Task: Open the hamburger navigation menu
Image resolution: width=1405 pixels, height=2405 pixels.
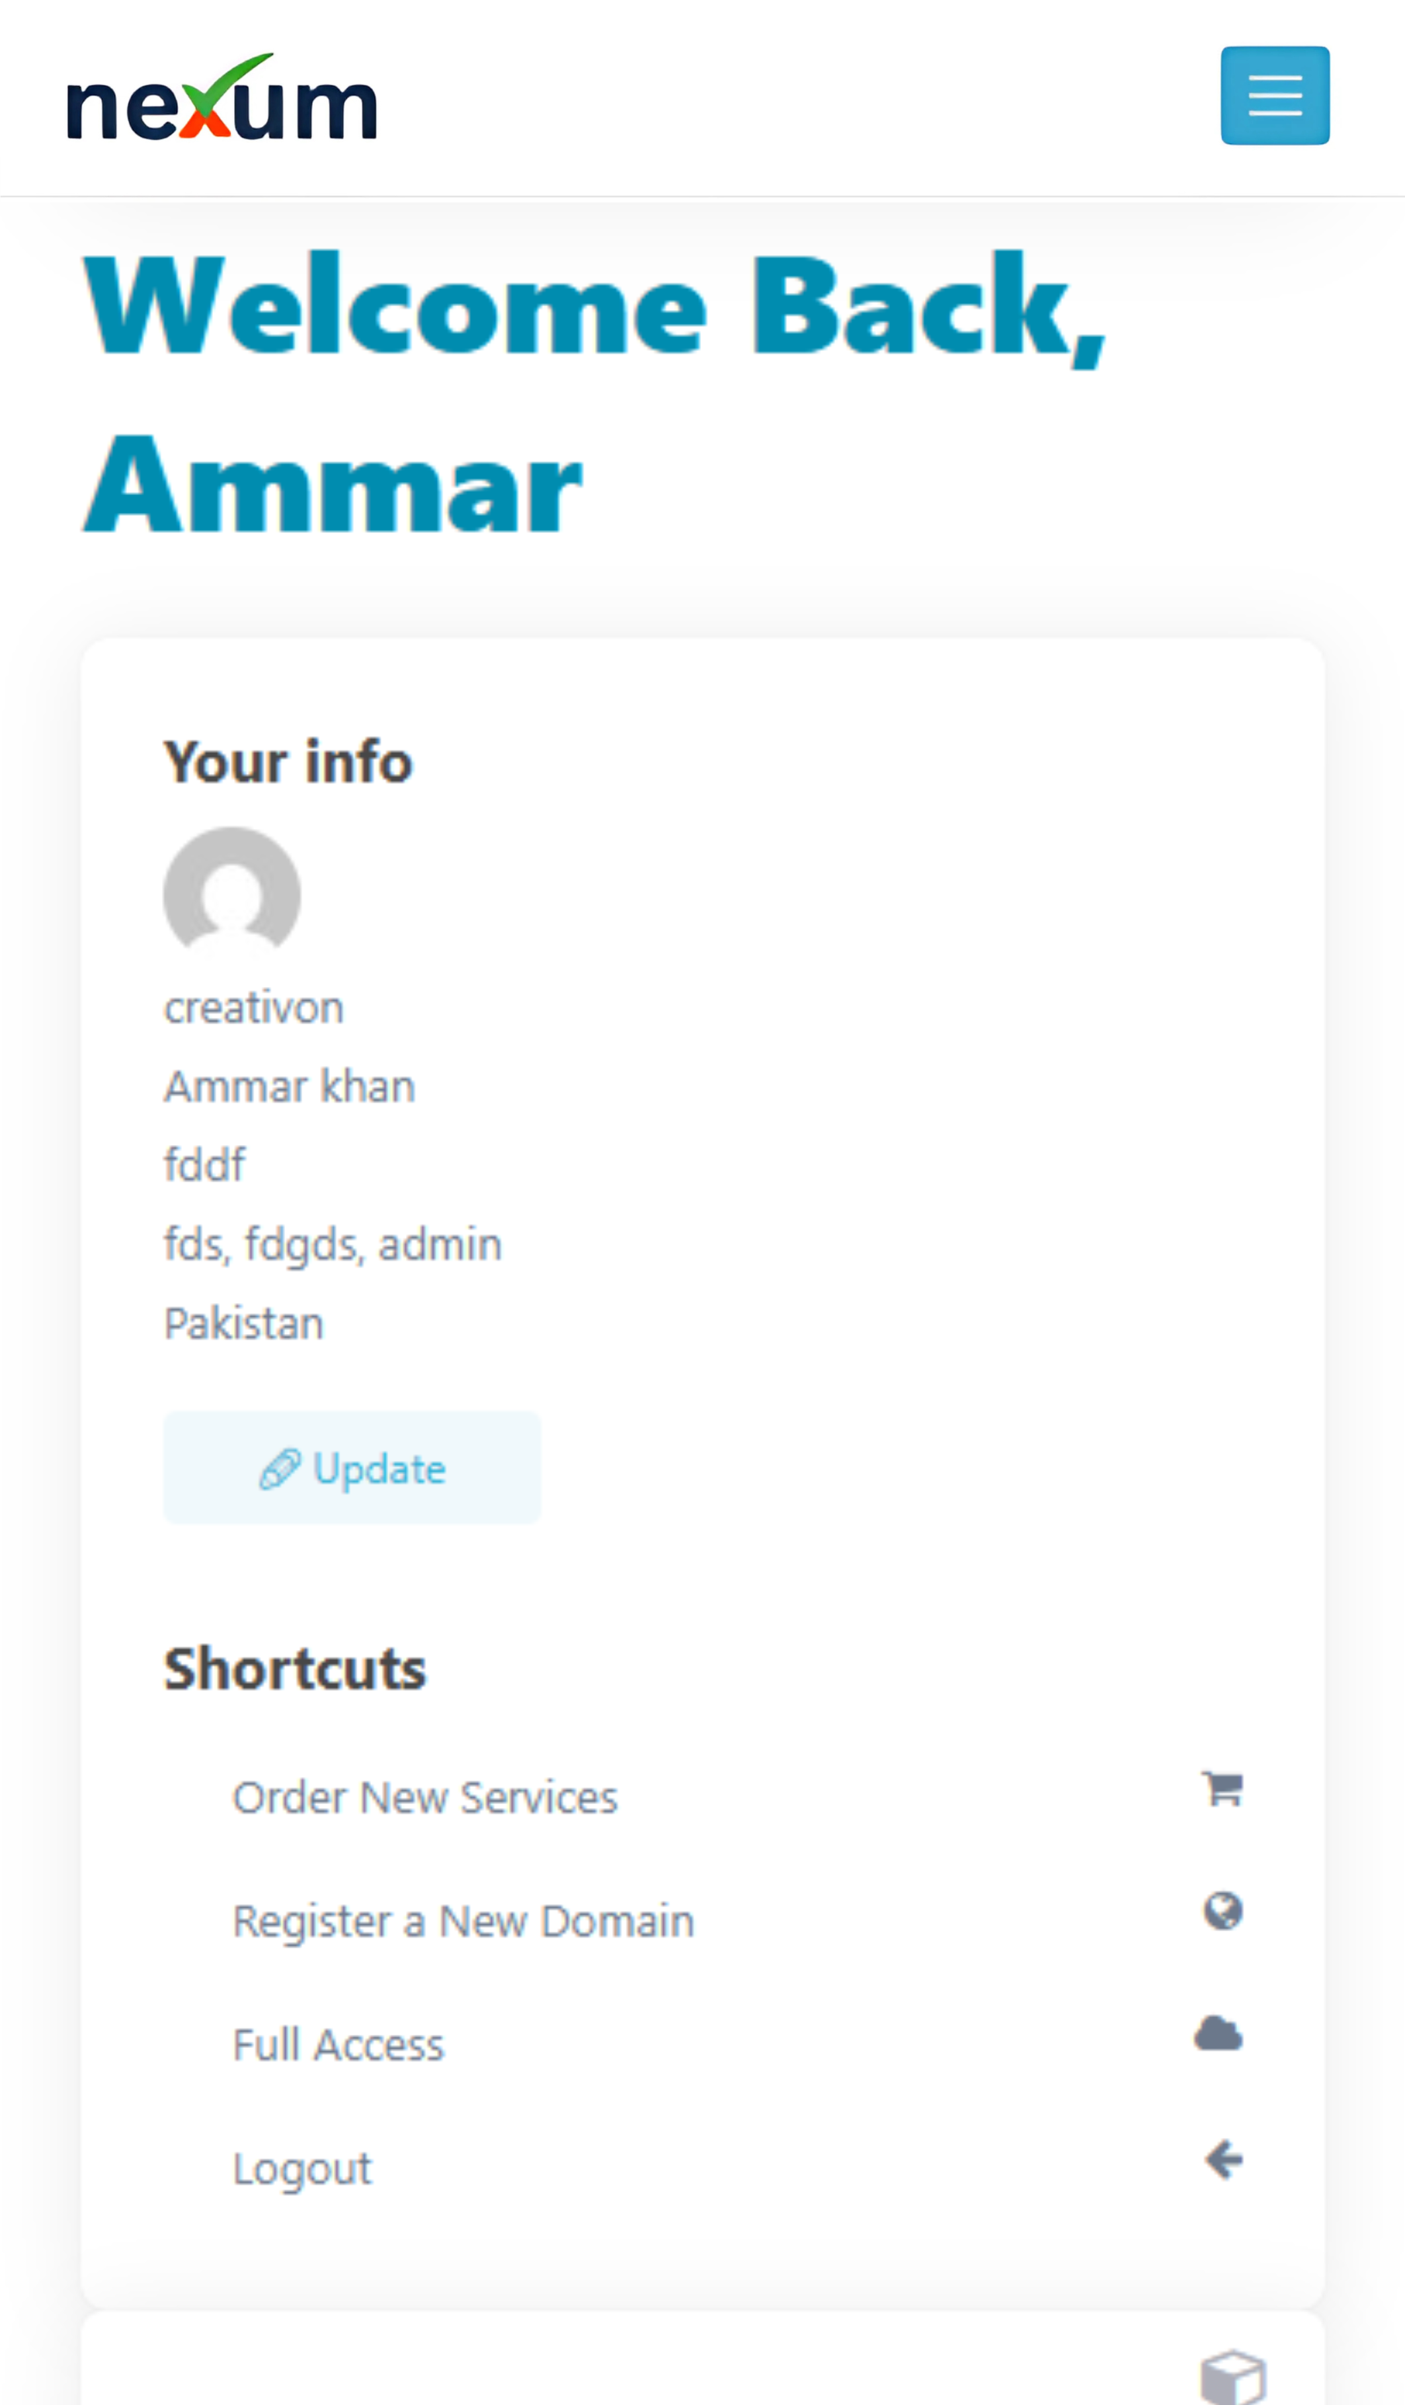Action: point(1274,95)
